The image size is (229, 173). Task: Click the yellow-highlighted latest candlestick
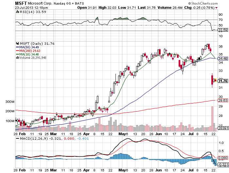pos(215,80)
